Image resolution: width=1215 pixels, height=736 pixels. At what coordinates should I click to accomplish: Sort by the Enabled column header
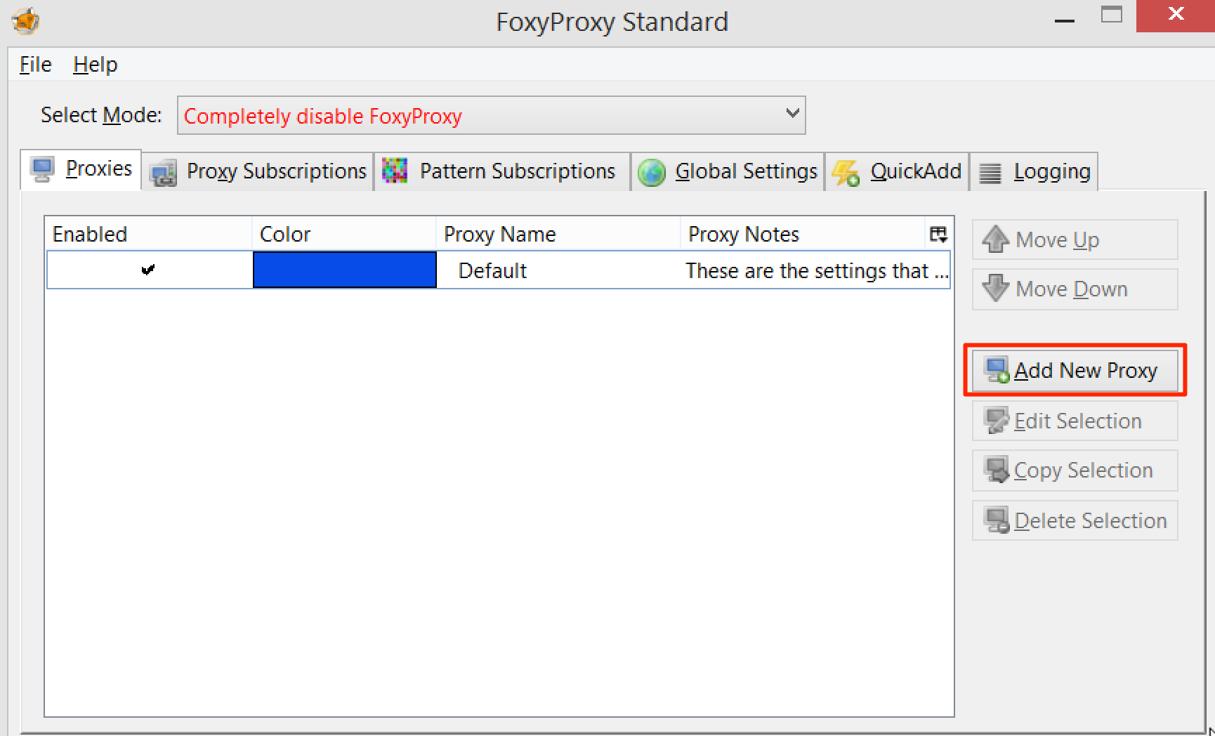(x=149, y=234)
